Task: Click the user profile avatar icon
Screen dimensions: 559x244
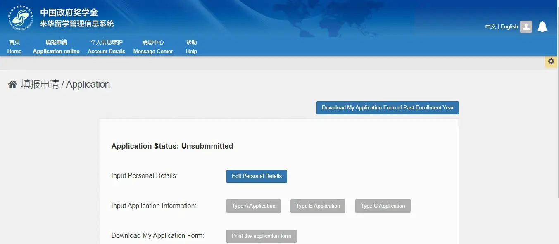Action: [526, 27]
